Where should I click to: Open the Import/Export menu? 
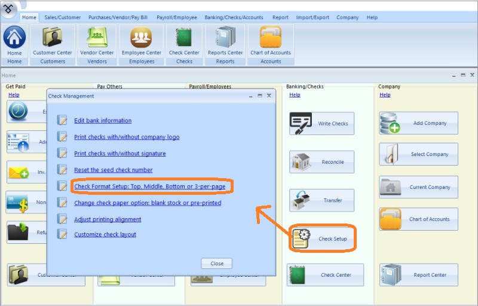pyautogui.click(x=314, y=17)
